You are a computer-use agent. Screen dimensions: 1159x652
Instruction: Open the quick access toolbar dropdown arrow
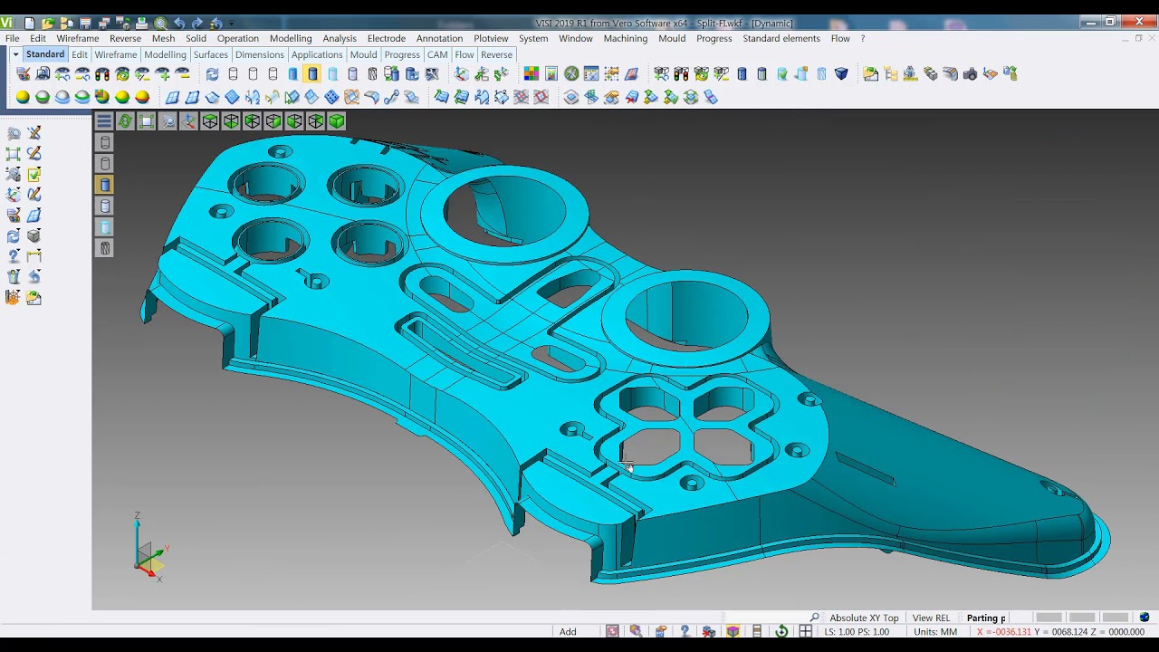(x=232, y=24)
